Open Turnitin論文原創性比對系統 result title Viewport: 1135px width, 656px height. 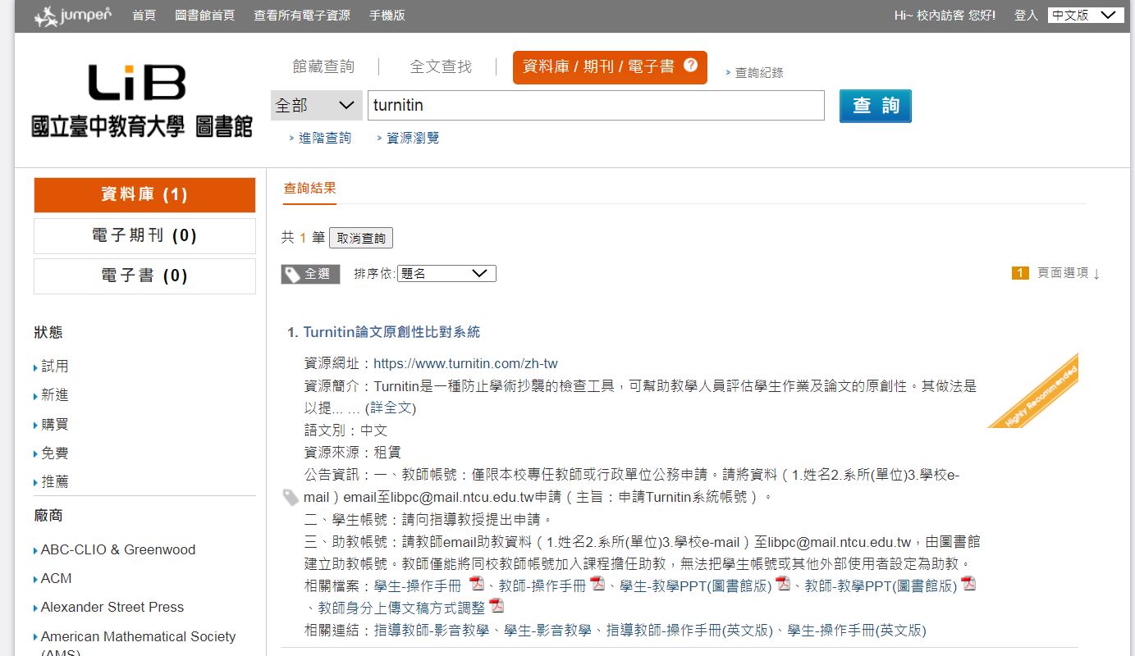click(391, 332)
